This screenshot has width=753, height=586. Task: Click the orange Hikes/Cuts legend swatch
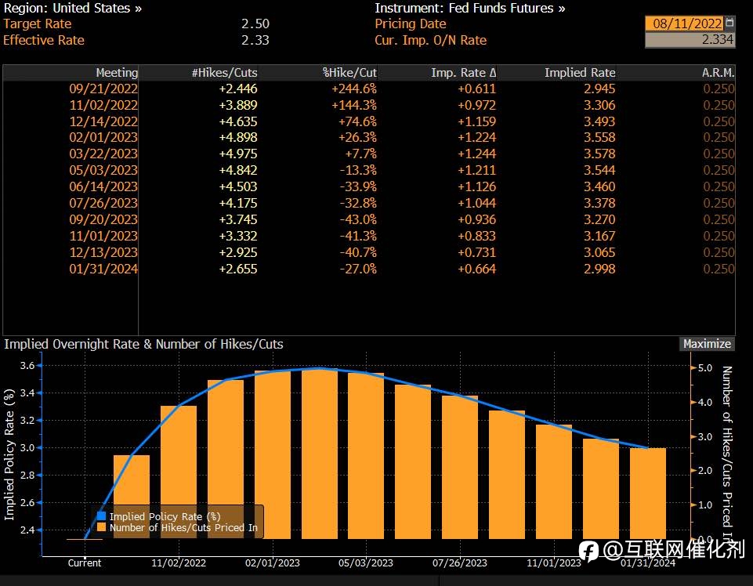[x=101, y=527]
